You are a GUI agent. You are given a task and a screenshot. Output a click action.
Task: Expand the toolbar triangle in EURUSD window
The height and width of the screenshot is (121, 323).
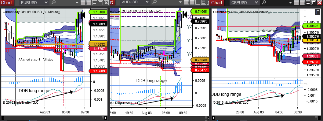pos(77,3)
